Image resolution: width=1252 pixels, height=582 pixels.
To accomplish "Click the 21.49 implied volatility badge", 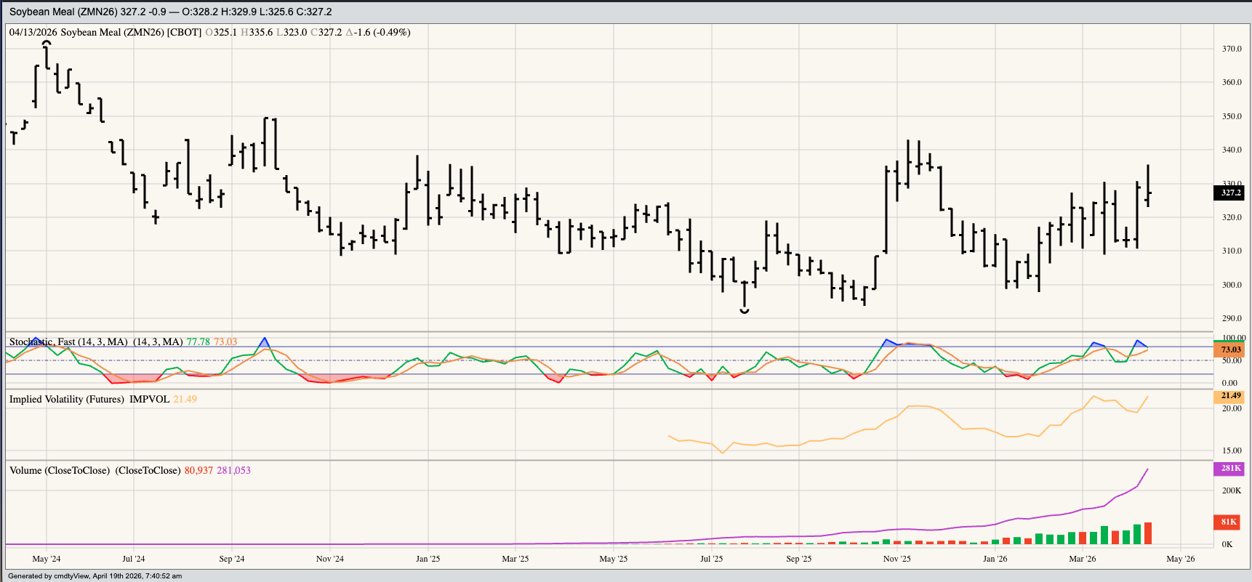I will coord(1229,396).
